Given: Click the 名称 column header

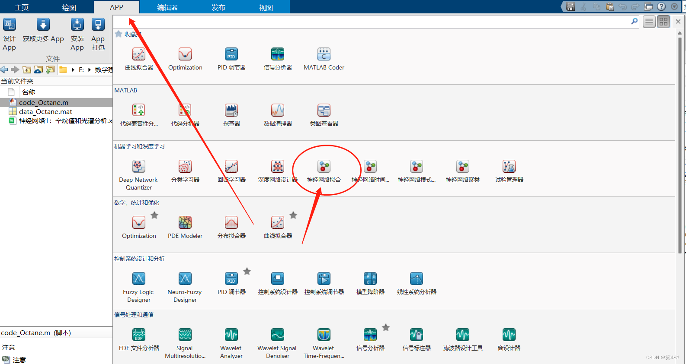Looking at the screenshot, I should [x=29, y=92].
